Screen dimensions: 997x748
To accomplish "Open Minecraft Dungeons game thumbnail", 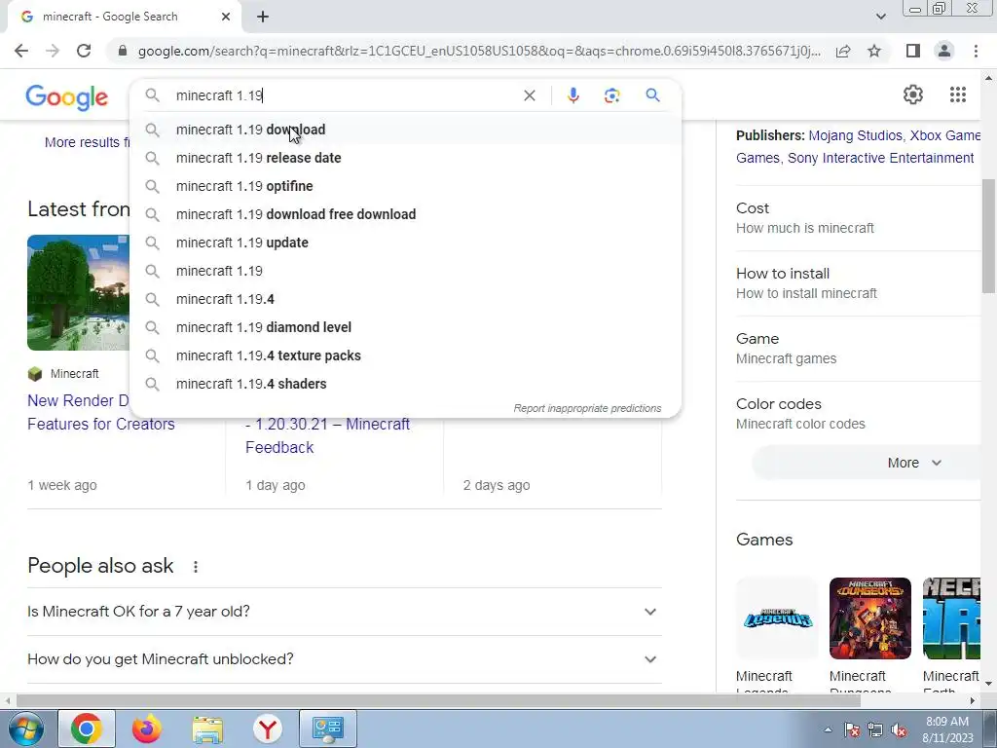I will pyautogui.click(x=869, y=618).
